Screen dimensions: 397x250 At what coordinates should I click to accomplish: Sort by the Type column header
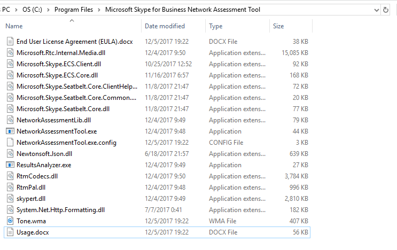click(x=237, y=26)
